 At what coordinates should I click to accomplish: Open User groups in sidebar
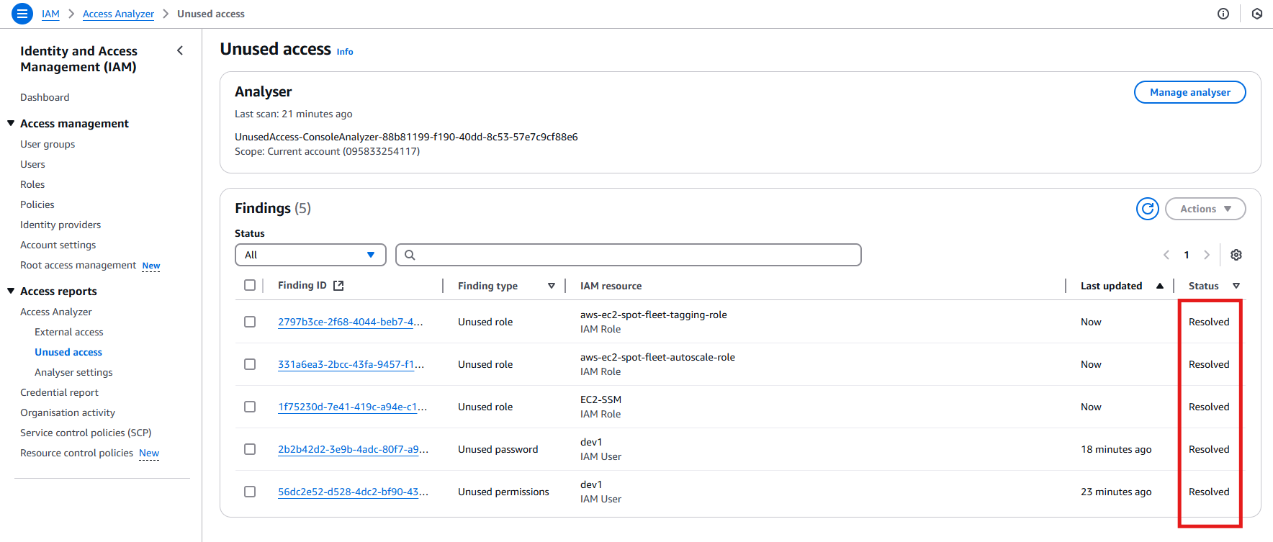click(48, 144)
